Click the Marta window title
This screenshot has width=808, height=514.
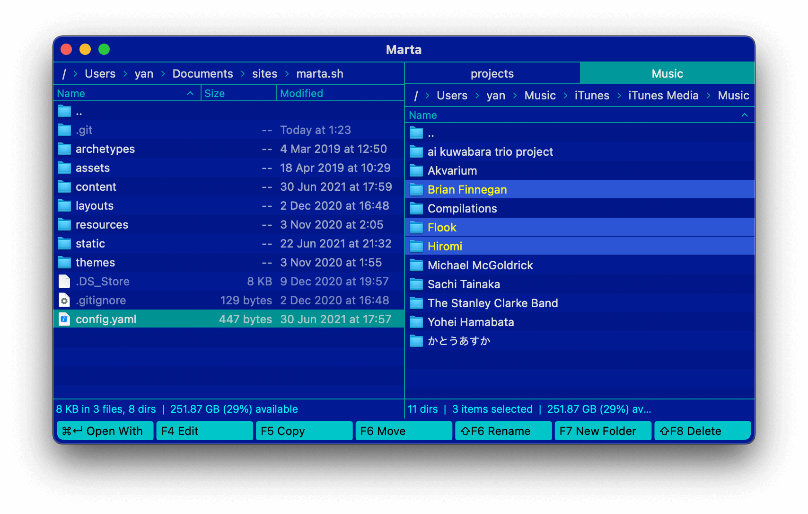(404, 50)
